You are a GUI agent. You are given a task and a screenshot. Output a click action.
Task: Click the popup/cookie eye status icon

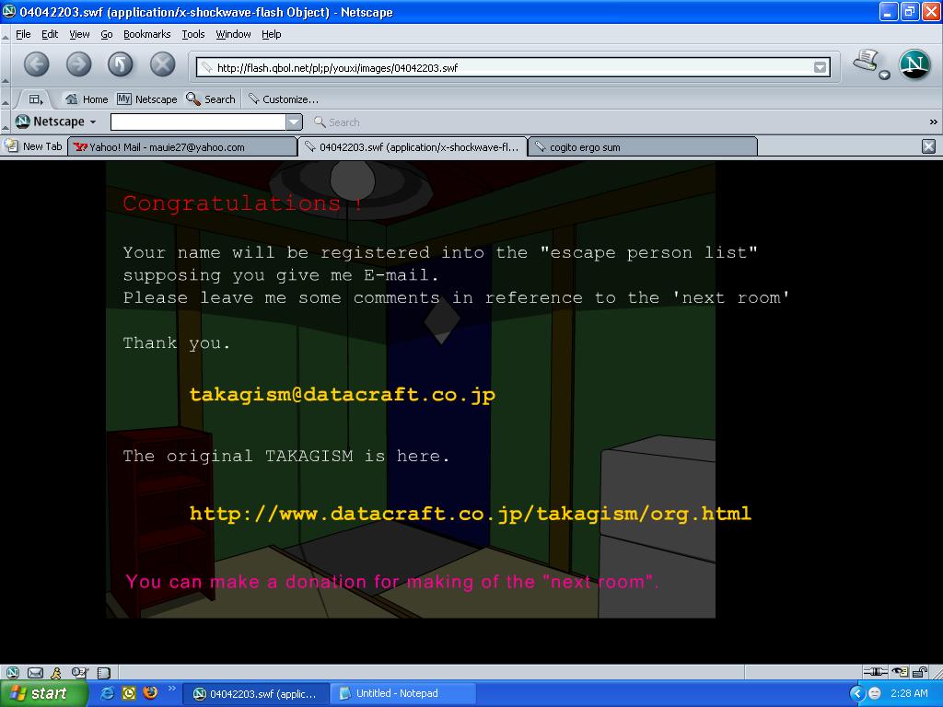[900, 671]
